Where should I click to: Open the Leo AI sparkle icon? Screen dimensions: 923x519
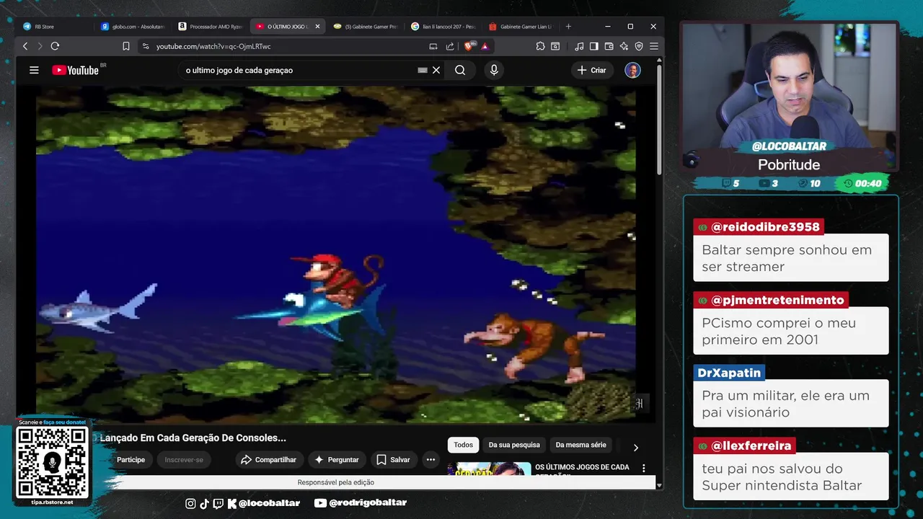tap(624, 46)
